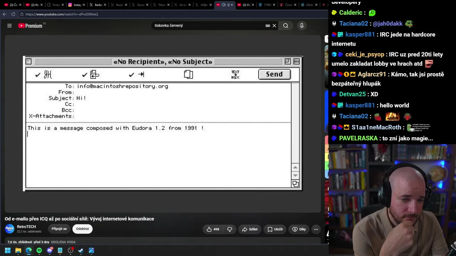The image size is (456, 256).
Task: Open Spotify from the taskbar
Action: (39, 250)
